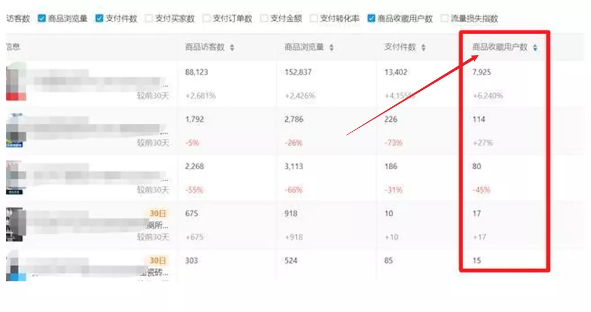The width and height of the screenshot is (591, 312).
Task: Open product thumbnail in the 1,792 visitors row
Action: 14,131
